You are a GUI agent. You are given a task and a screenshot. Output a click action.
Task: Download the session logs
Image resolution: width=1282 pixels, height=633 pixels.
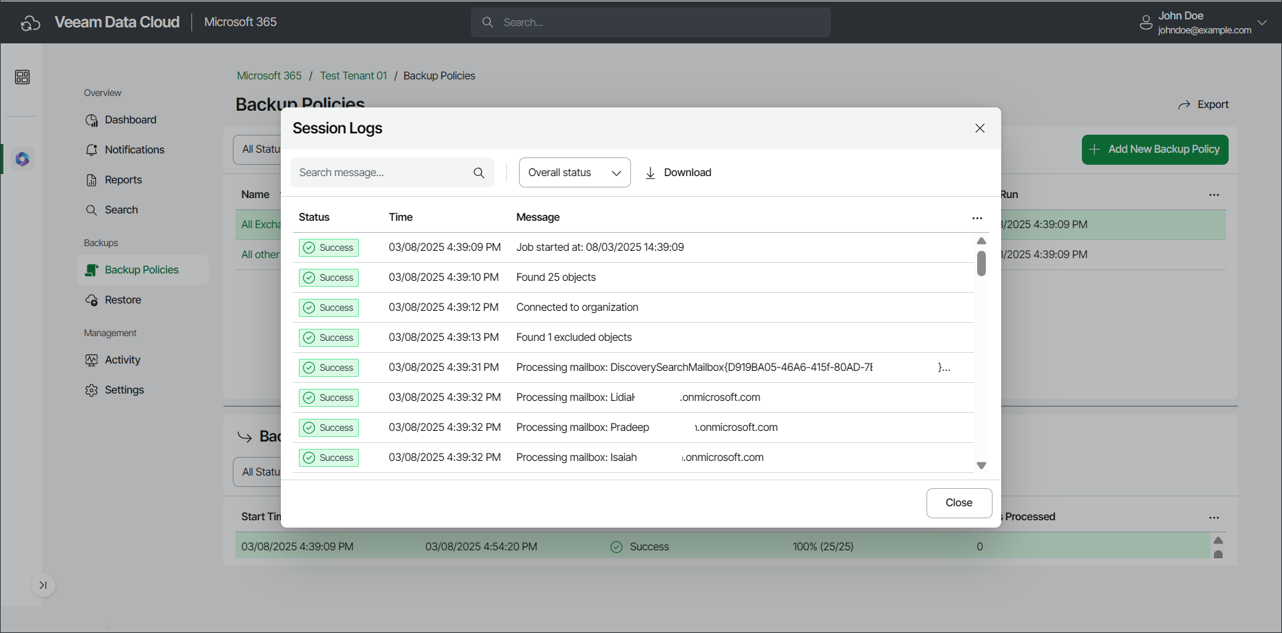(x=678, y=173)
